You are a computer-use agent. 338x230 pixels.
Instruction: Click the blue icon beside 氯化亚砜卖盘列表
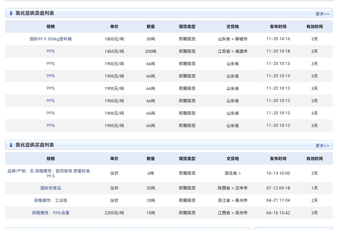(x=11, y=13)
